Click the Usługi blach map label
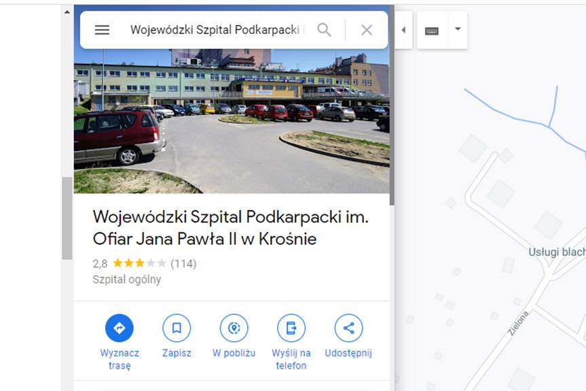The image size is (586, 391). (x=557, y=252)
